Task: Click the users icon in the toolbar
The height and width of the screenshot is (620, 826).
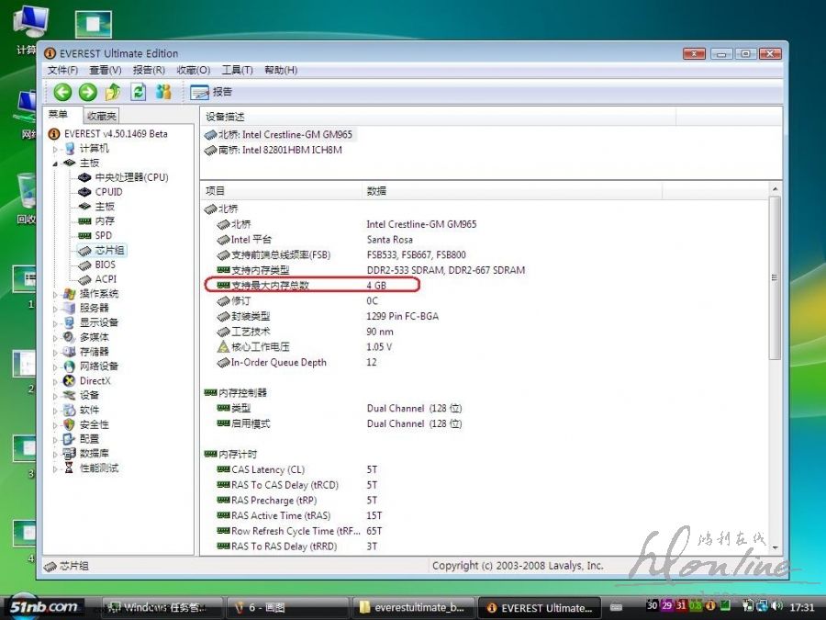Action: (163, 92)
